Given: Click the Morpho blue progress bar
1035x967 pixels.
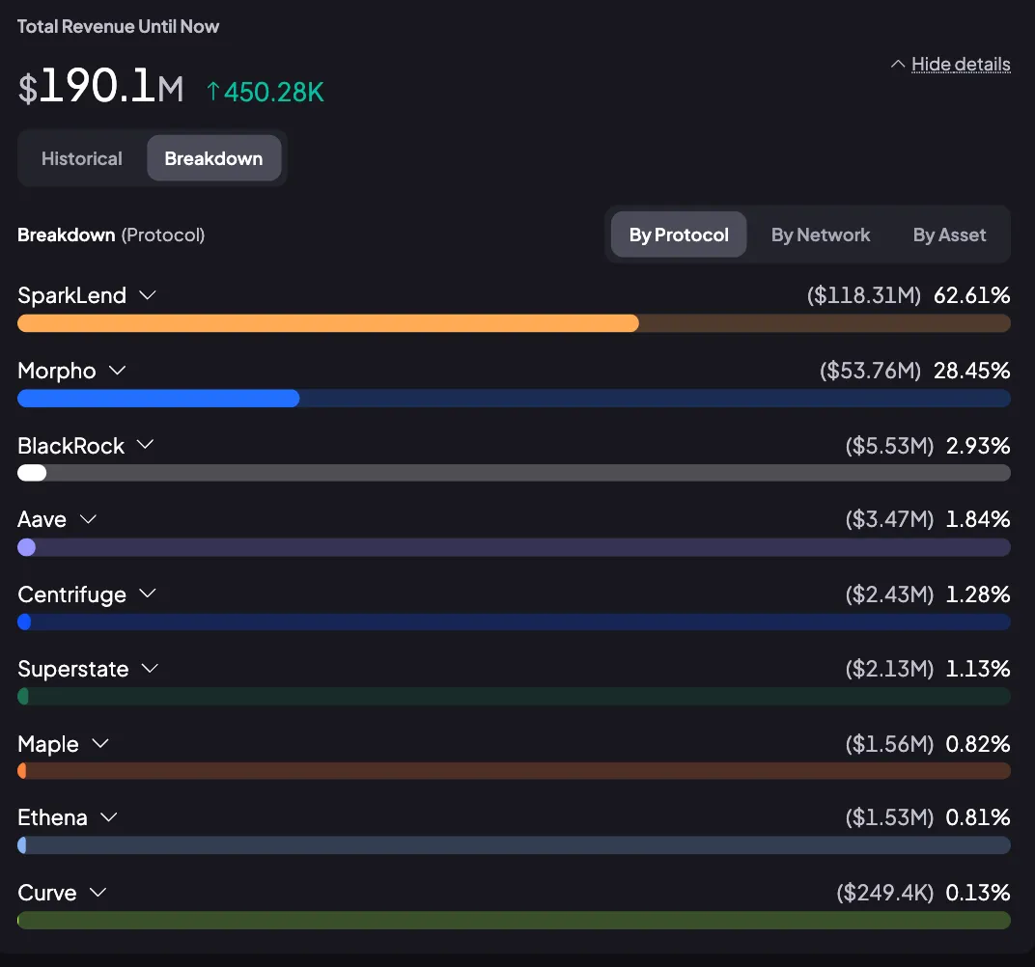Looking at the screenshot, I should (x=158, y=399).
